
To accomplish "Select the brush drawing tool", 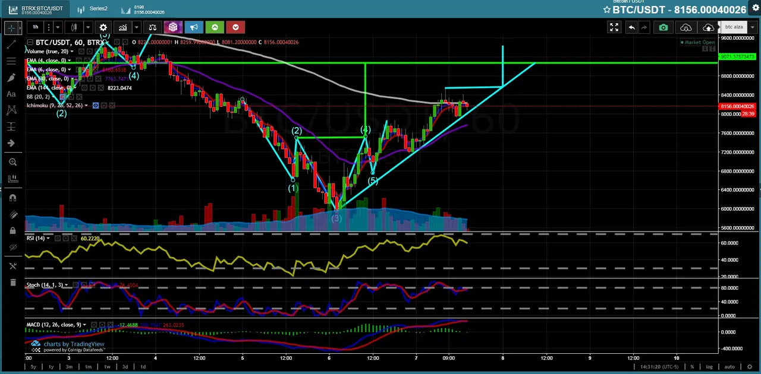I will [x=11, y=77].
